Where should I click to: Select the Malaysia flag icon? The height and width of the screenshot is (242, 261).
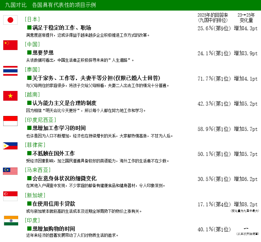[x=10, y=171]
